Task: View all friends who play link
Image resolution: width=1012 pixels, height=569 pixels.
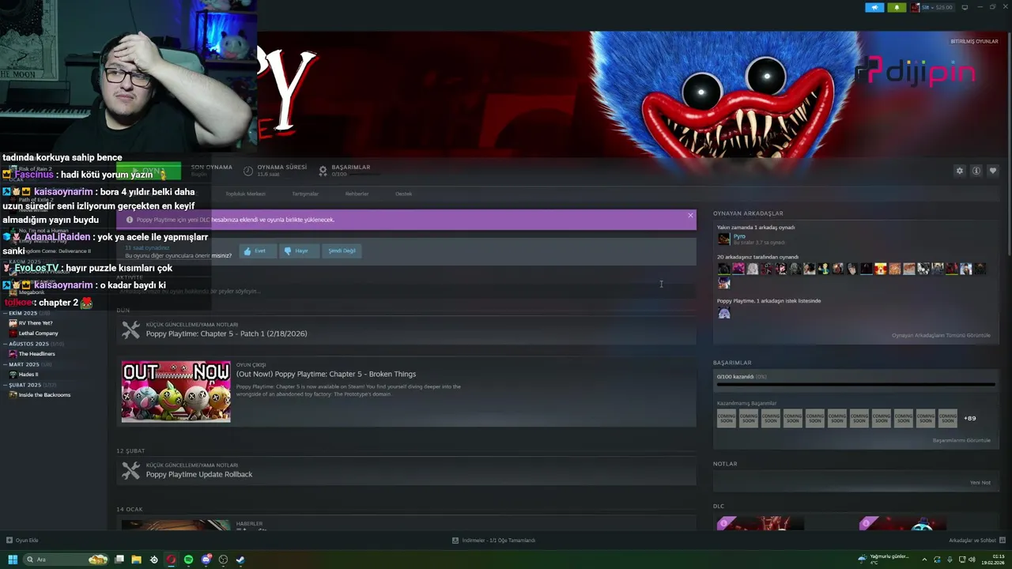Action: (x=941, y=335)
